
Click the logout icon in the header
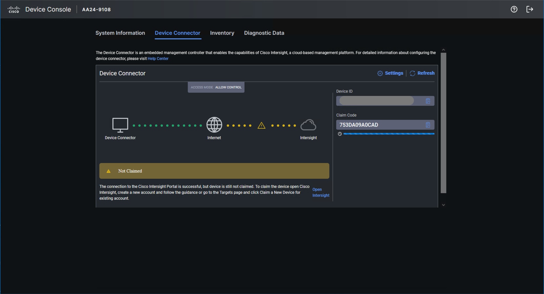530,9
